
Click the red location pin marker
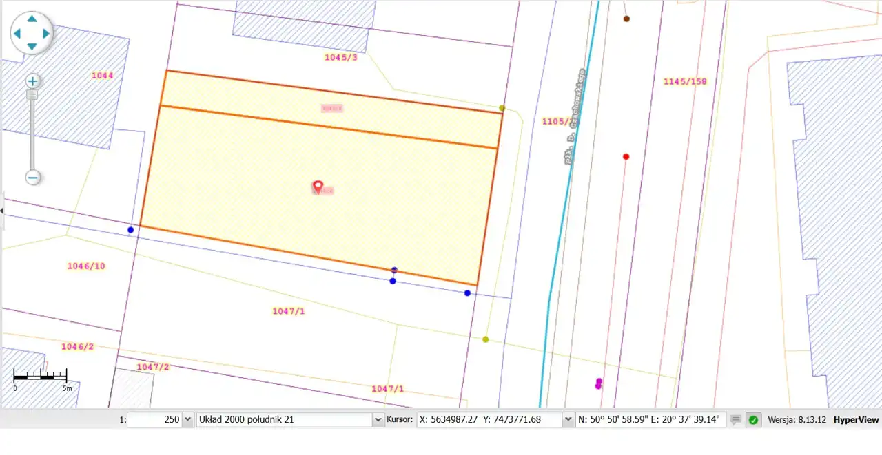point(318,186)
